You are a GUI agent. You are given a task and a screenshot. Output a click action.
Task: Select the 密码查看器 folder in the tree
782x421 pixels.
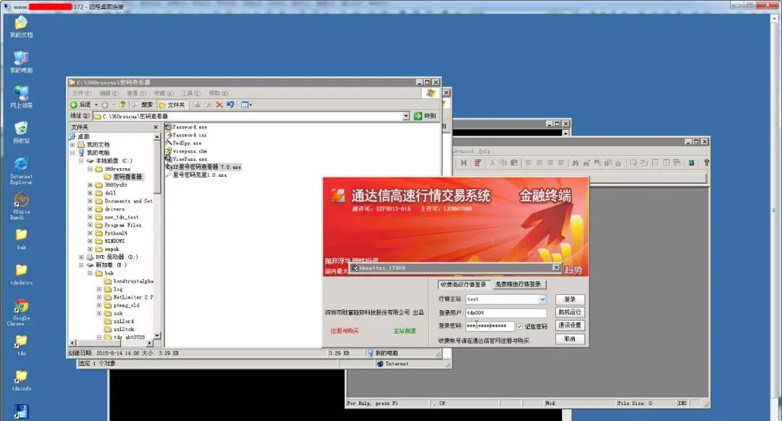pyautogui.click(x=124, y=177)
